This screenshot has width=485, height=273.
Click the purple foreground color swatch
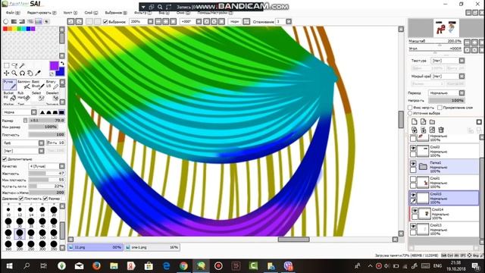(54, 65)
